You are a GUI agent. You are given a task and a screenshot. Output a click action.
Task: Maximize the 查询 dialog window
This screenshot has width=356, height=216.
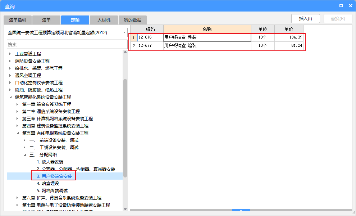341,6
